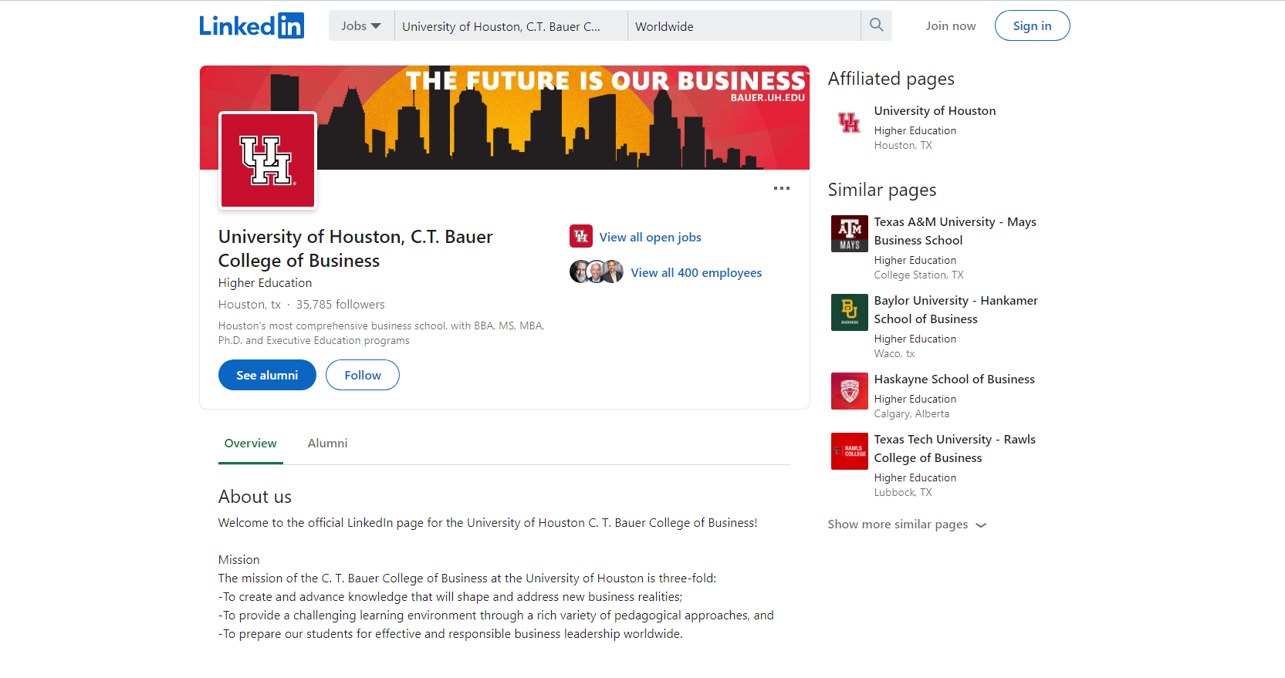
Task: Focus the company search input field
Action: (x=511, y=25)
